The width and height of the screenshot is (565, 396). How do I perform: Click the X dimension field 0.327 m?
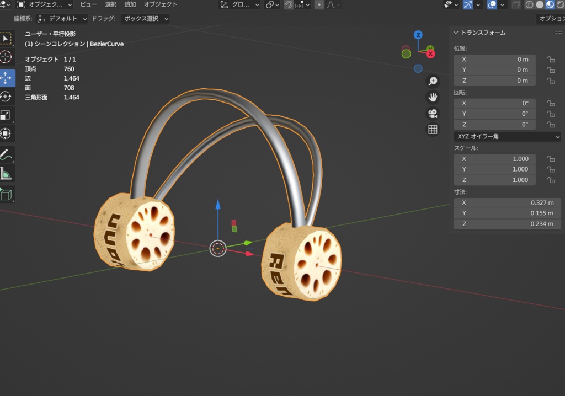[x=507, y=203]
